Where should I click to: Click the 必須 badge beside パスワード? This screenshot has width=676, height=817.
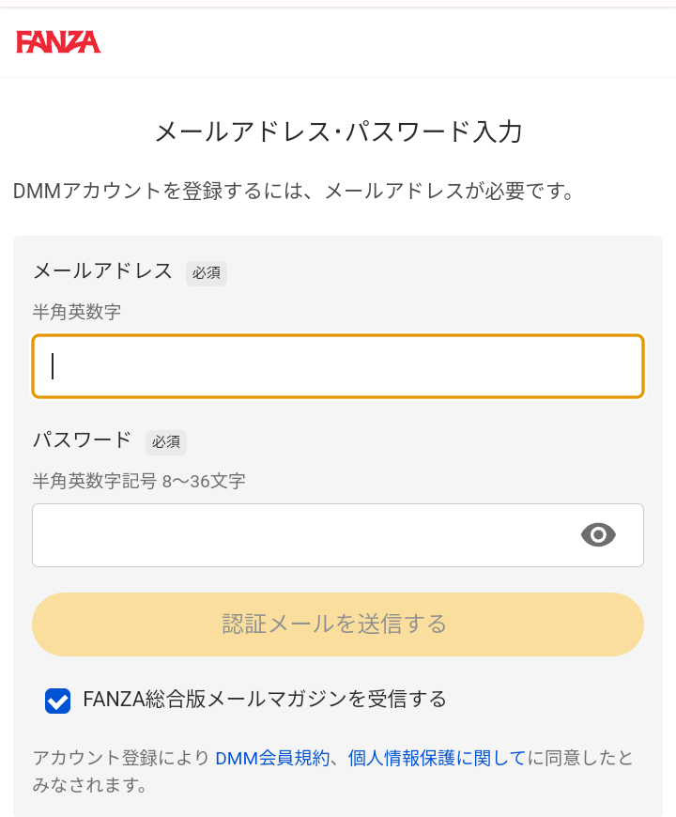click(166, 441)
